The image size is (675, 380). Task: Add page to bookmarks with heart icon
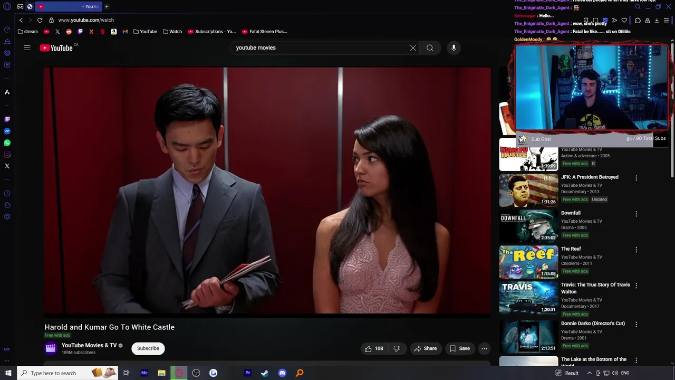(624, 21)
